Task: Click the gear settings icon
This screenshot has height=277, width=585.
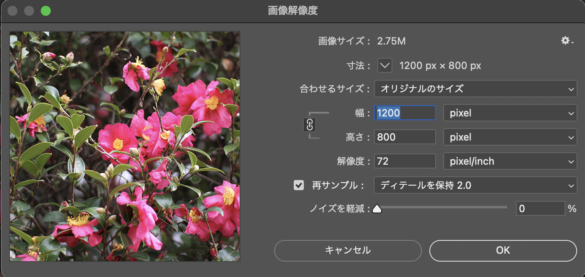Action: [x=566, y=41]
